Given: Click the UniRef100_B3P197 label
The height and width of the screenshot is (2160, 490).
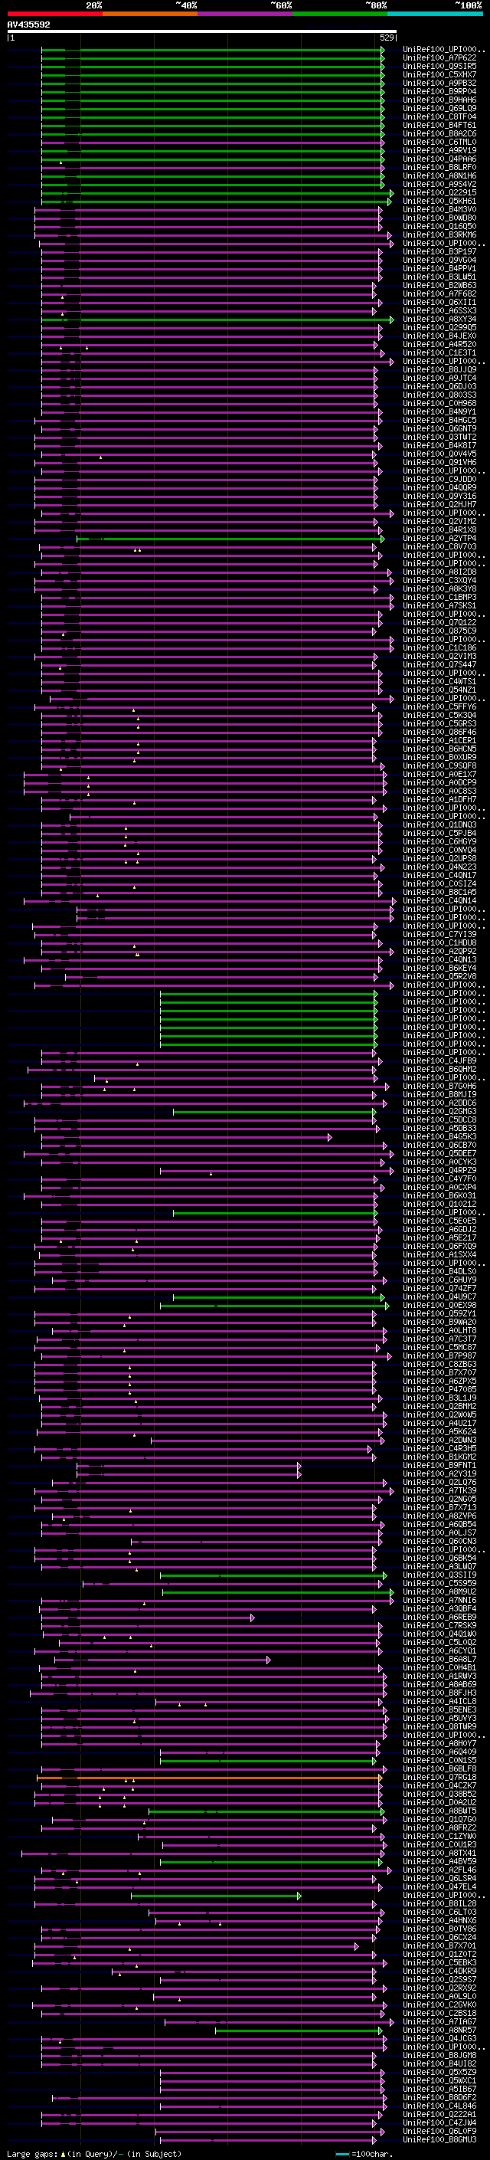Looking at the screenshot, I should pyautogui.click(x=439, y=251).
